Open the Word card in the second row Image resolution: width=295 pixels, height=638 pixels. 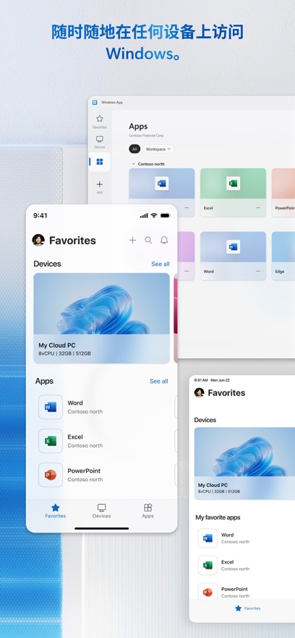pos(233,256)
